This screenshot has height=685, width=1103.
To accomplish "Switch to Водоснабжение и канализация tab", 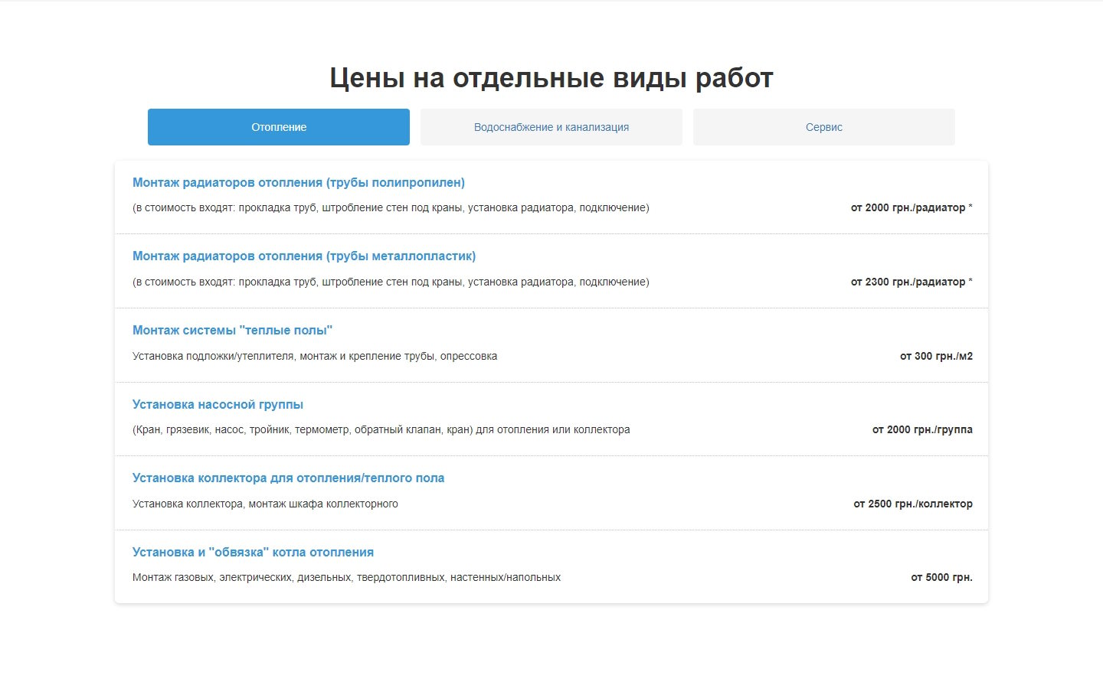I will click(x=551, y=127).
